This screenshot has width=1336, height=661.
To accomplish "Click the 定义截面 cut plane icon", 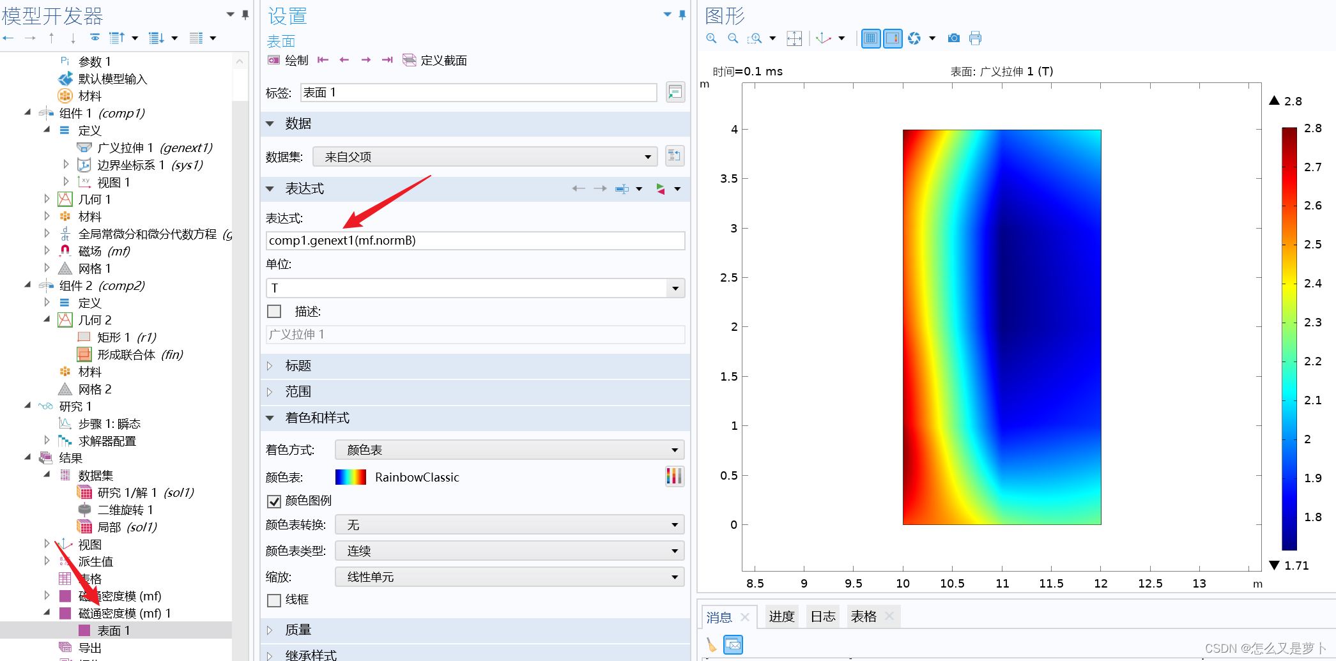I will pos(409,60).
